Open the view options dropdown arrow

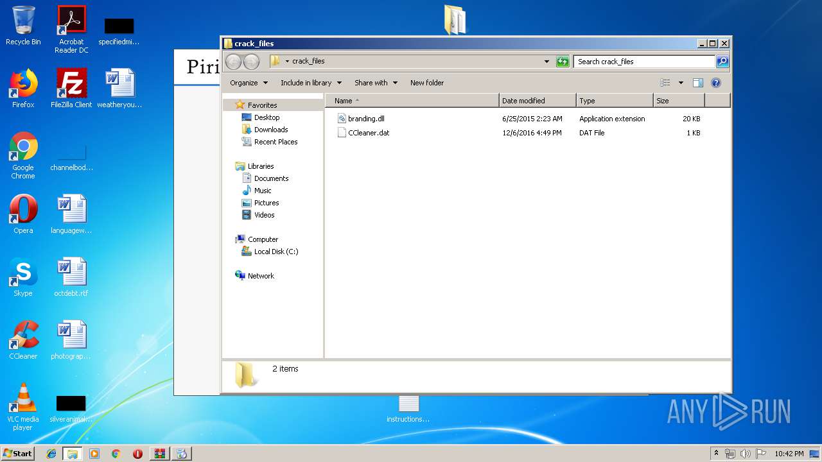click(681, 83)
